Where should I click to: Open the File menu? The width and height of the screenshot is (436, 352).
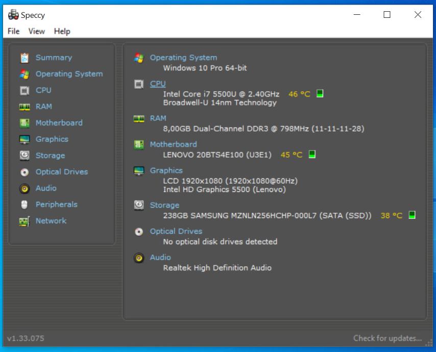point(14,31)
